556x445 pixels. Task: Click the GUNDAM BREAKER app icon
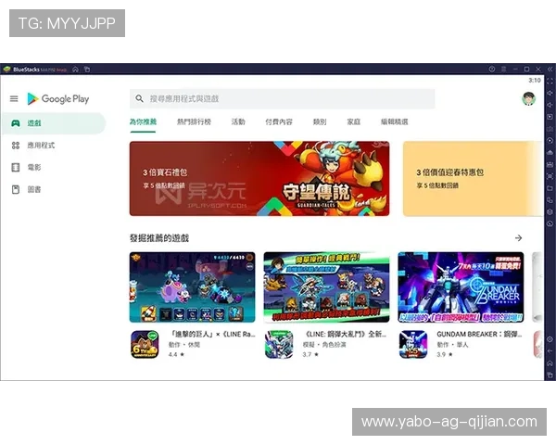coord(413,344)
